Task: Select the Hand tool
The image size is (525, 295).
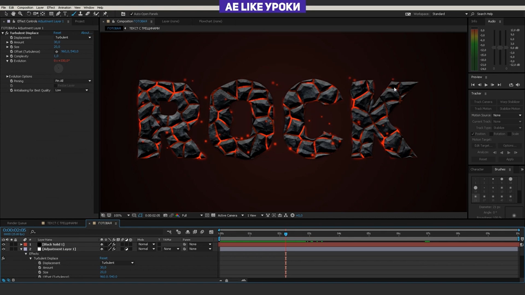Action: point(13,14)
